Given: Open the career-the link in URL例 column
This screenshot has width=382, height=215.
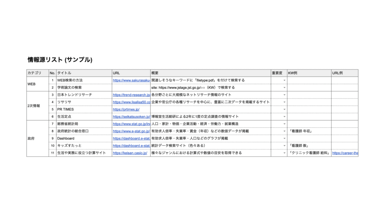Looking at the screenshot, I should click(x=345, y=153).
